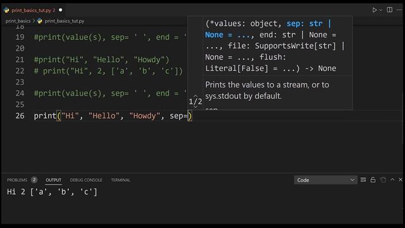Switch to the Problems panel tab
The height and width of the screenshot is (228, 405).
pos(17,180)
